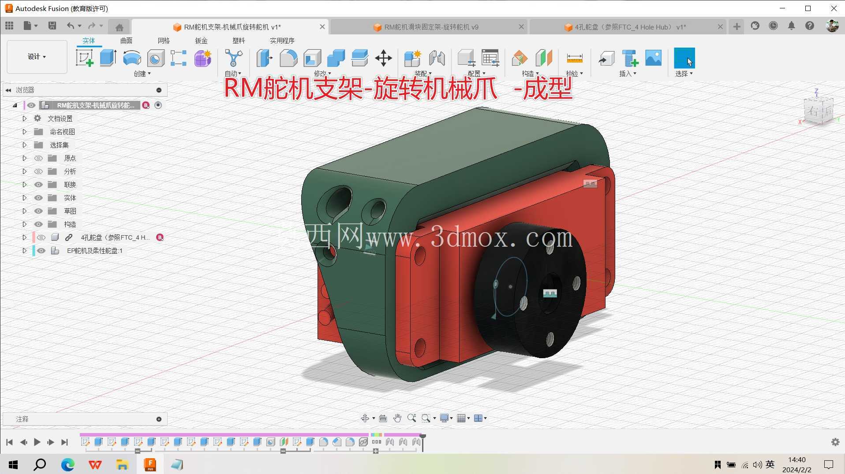Hide the 实体 folder

pyautogui.click(x=38, y=198)
